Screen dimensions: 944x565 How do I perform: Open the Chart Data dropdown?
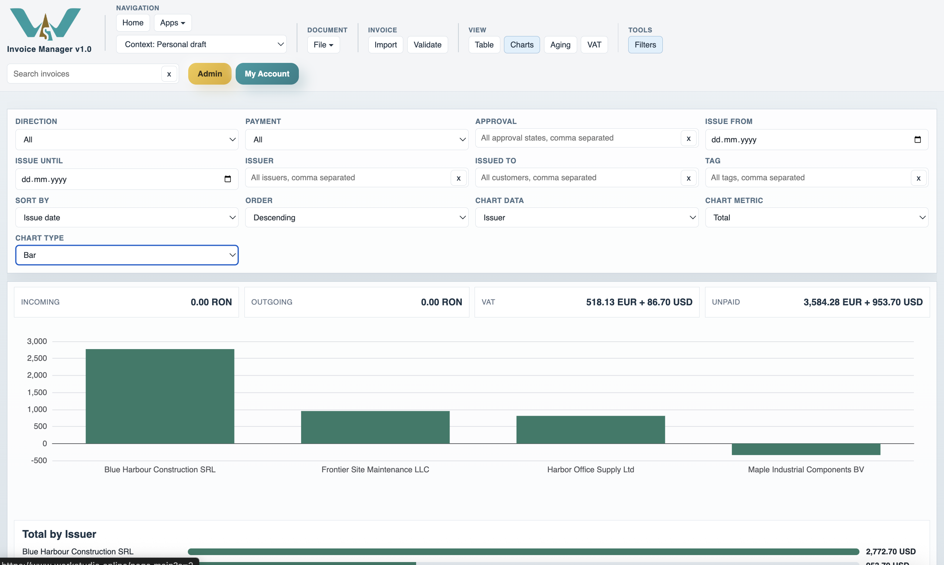coord(587,217)
